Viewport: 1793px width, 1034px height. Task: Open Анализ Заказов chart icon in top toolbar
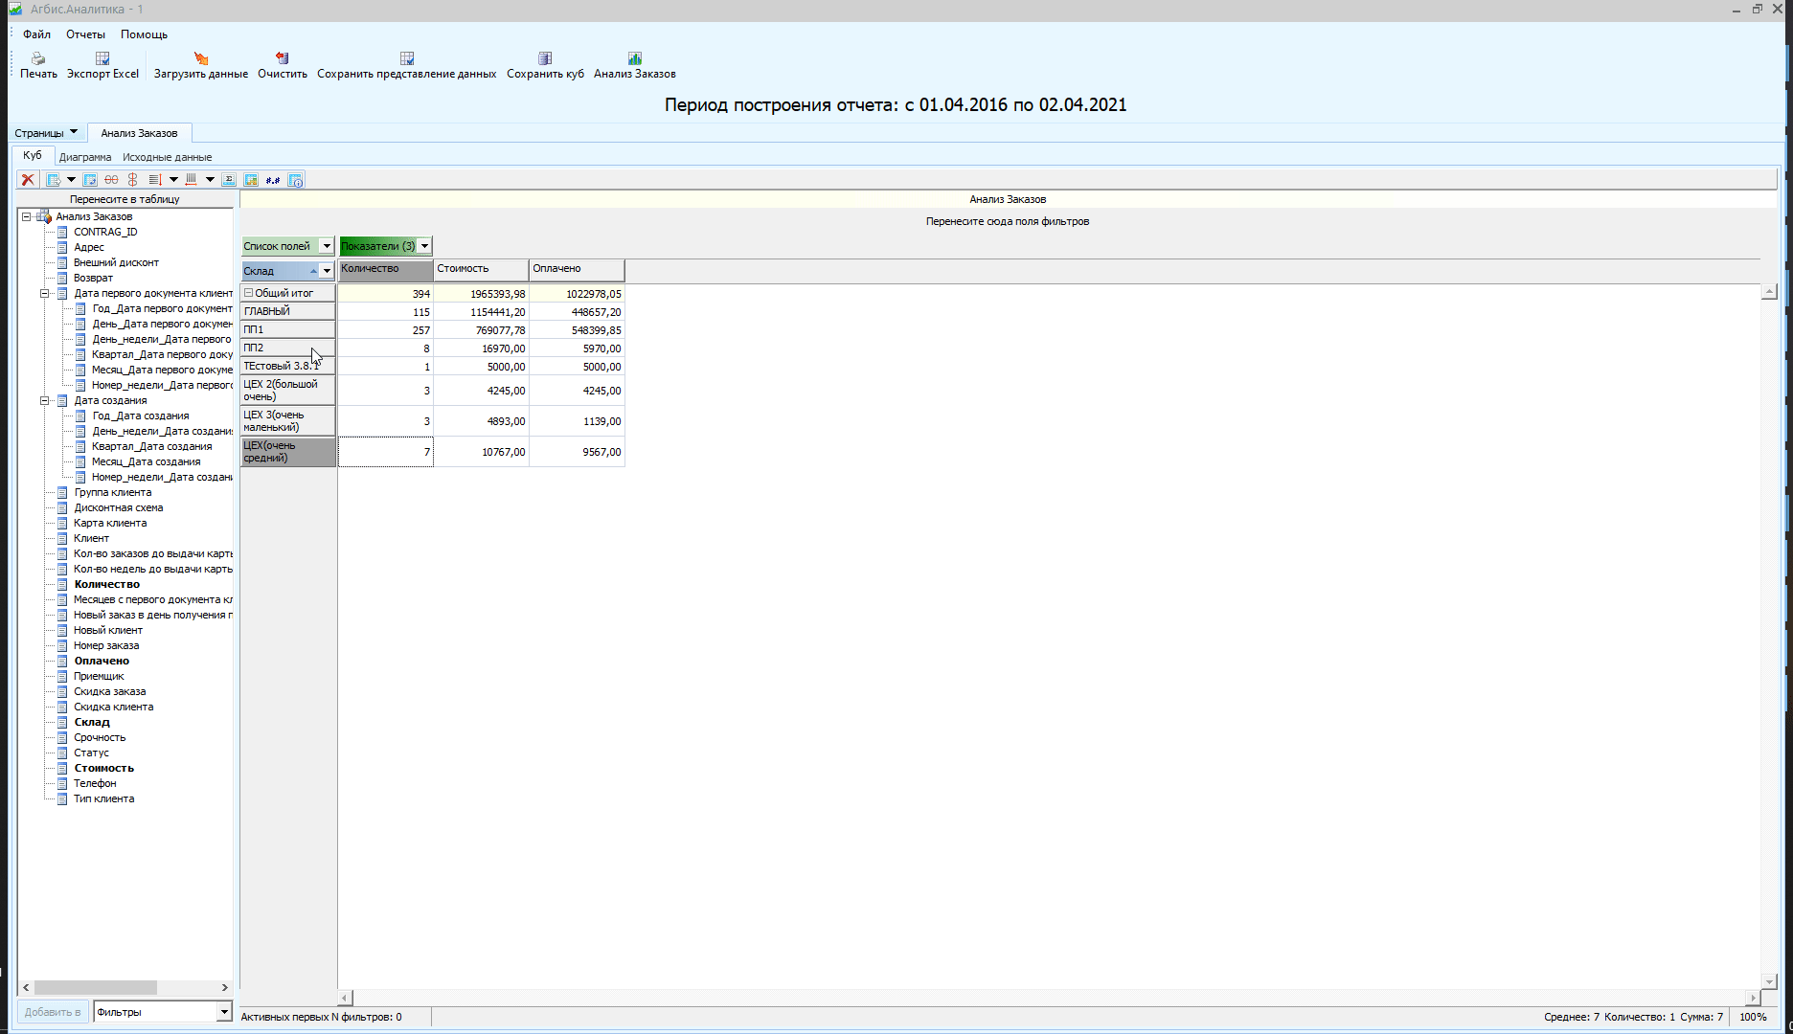pos(635,58)
